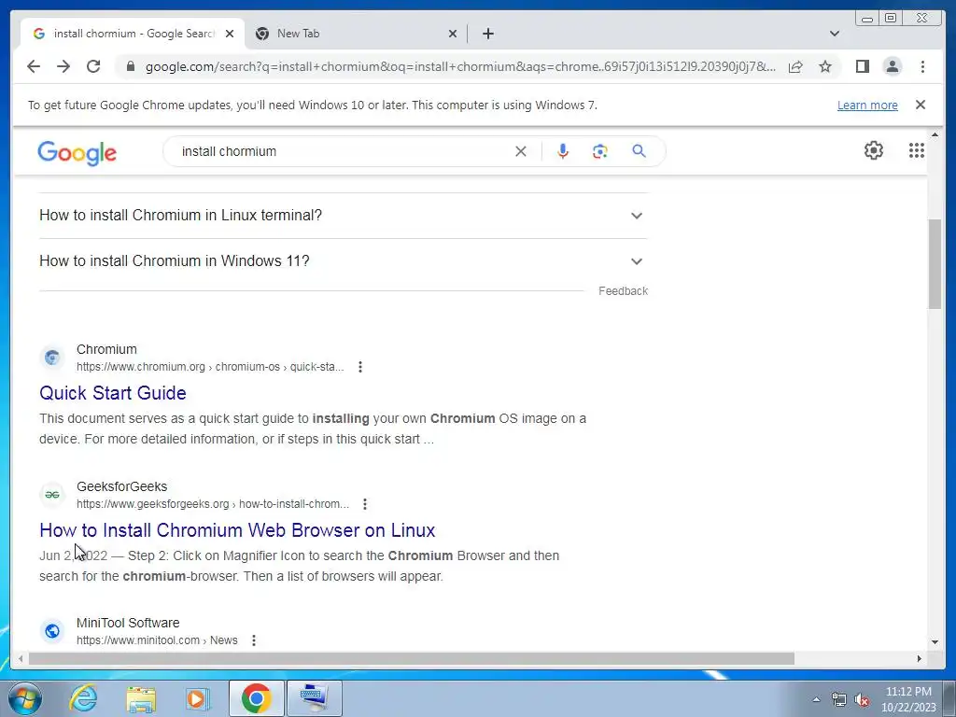Go back to the previous page
The height and width of the screenshot is (717, 956).
tap(34, 66)
